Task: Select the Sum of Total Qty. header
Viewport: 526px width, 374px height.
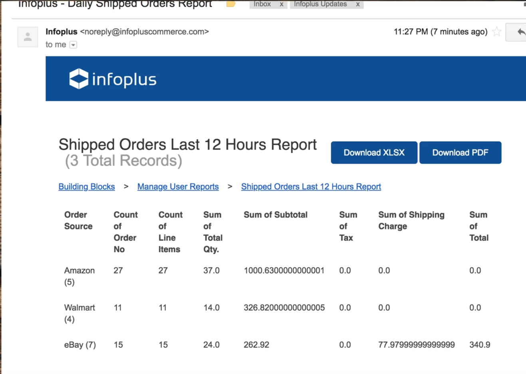Action: point(213,232)
